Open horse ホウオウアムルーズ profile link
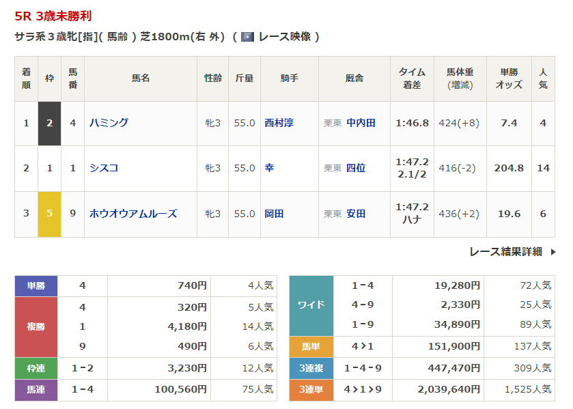The image size is (573, 409). 133,214
